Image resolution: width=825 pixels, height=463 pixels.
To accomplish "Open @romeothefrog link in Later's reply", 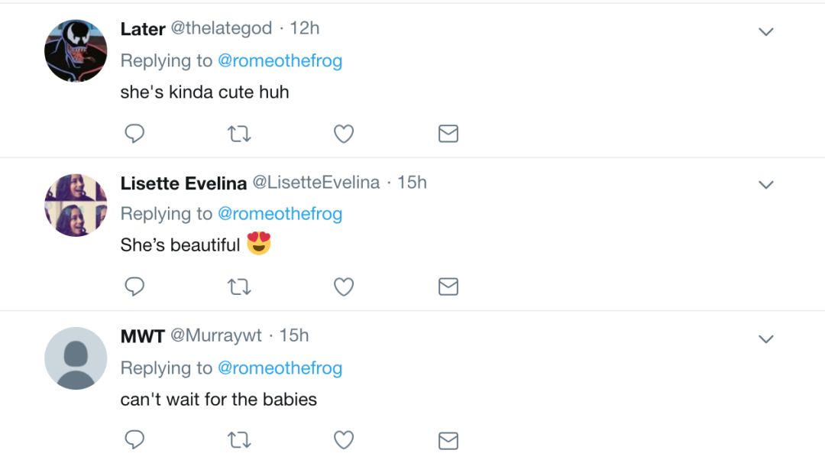I will pos(280,61).
